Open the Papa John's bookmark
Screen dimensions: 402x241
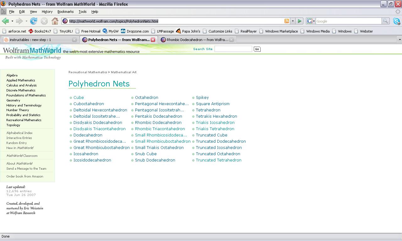point(188,31)
